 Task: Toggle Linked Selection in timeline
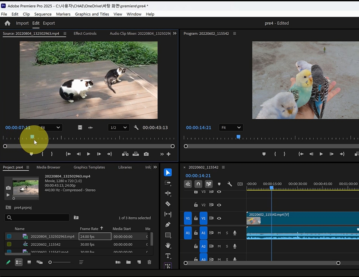[x=209, y=184]
